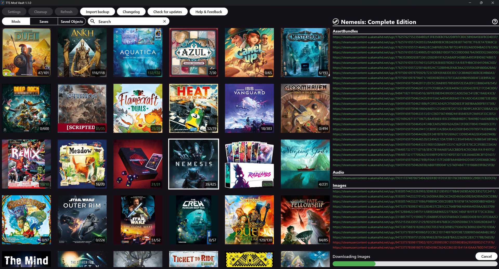This screenshot has width=499, height=269.
Task: Select Star Wars The Clone Wars mod
Action: (138, 220)
